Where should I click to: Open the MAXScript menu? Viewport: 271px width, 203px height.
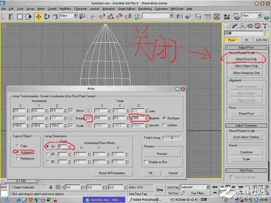tap(177, 9)
